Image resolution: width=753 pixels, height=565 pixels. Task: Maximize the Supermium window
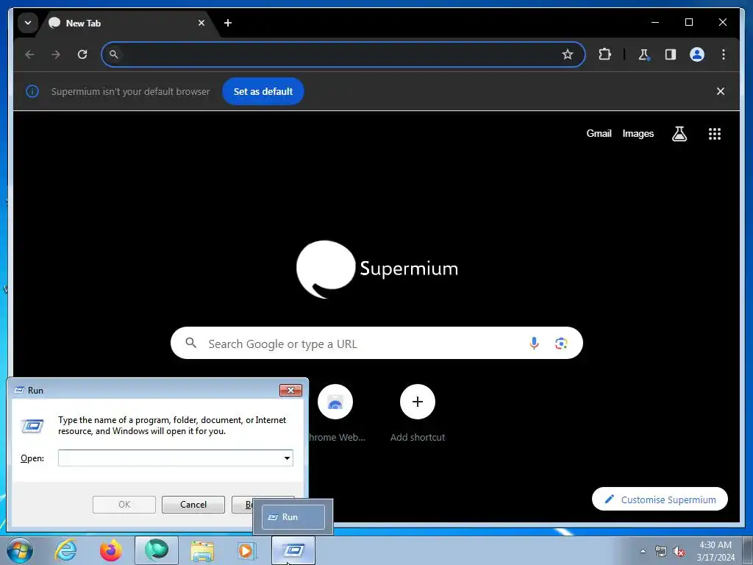(688, 22)
